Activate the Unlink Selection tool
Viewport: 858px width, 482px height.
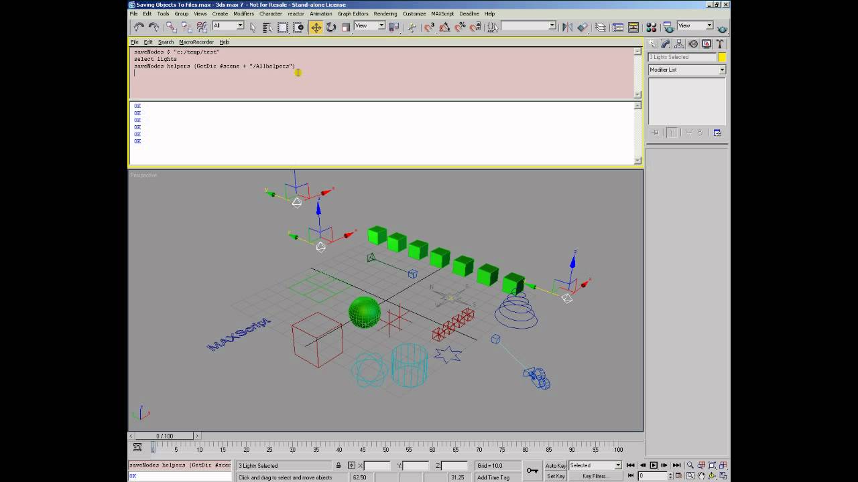click(186, 27)
